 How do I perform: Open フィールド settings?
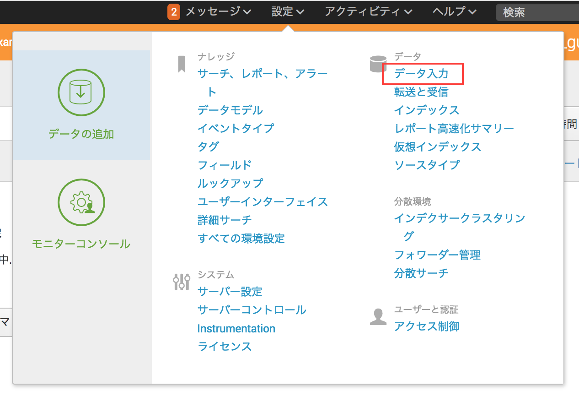pos(225,165)
